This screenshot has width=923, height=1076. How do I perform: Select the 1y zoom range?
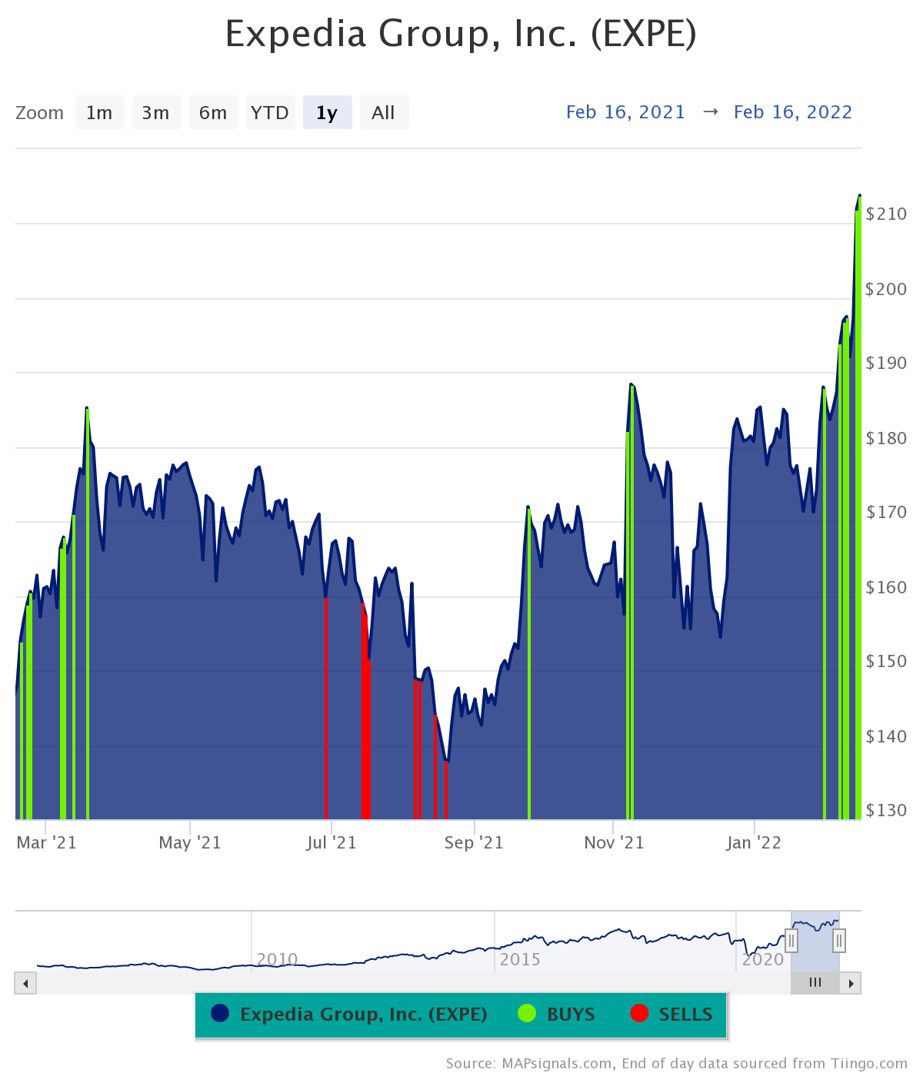click(x=328, y=112)
